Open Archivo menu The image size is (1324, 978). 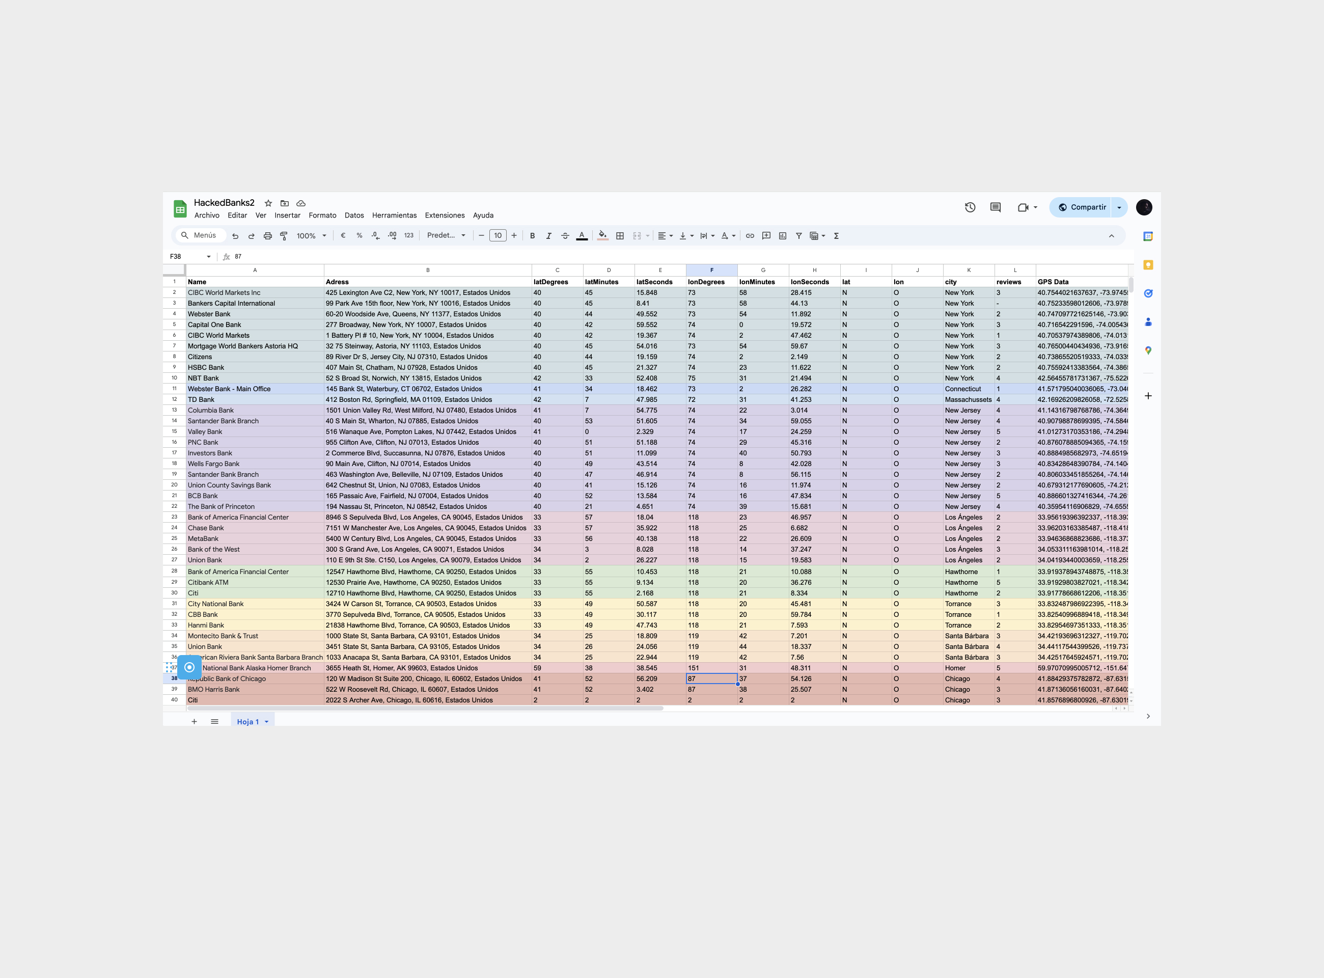click(x=207, y=215)
